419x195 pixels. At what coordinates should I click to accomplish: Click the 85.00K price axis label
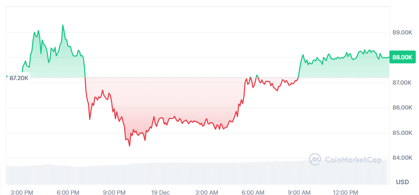click(x=402, y=133)
